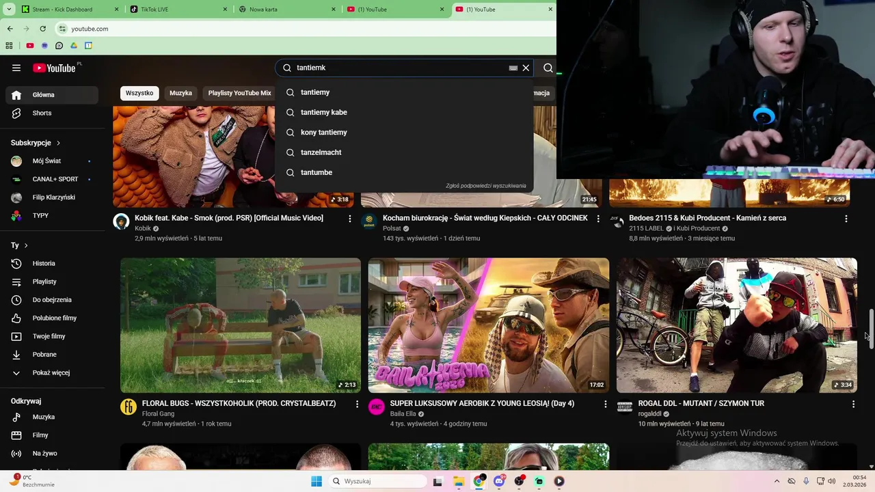Open the Mój Świat subscription

click(51, 161)
